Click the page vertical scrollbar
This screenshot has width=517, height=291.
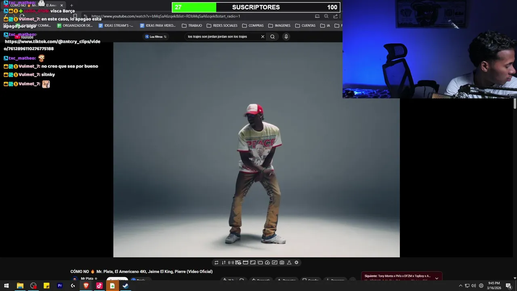[515, 103]
